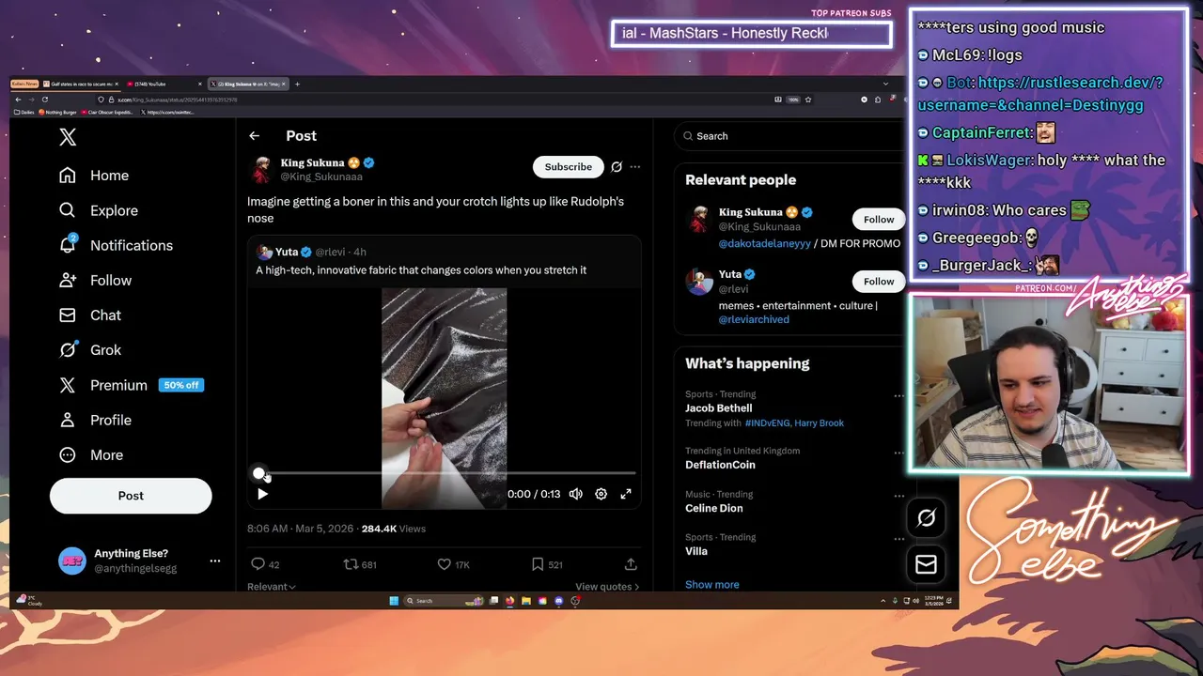1203x676 pixels.
Task: Open the Home section
Action: click(94, 176)
